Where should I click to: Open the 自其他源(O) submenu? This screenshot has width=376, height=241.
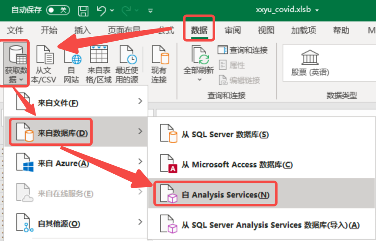pos(76,222)
